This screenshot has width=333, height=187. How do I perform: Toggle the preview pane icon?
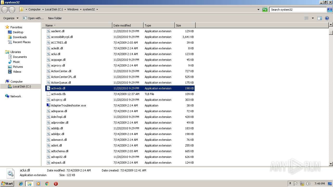(320, 18)
